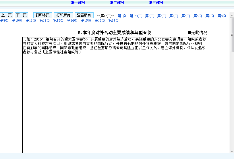Screen dimensions: 234x159
Task: Open 查看所有 to view all pages
Action: tap(84, 15)
